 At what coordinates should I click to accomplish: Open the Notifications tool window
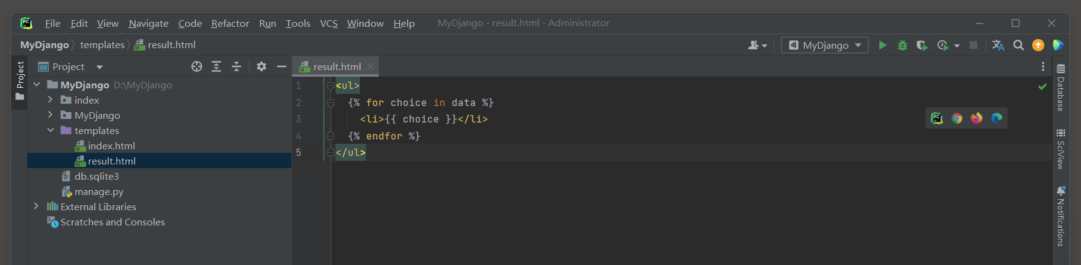(1061, 216)
